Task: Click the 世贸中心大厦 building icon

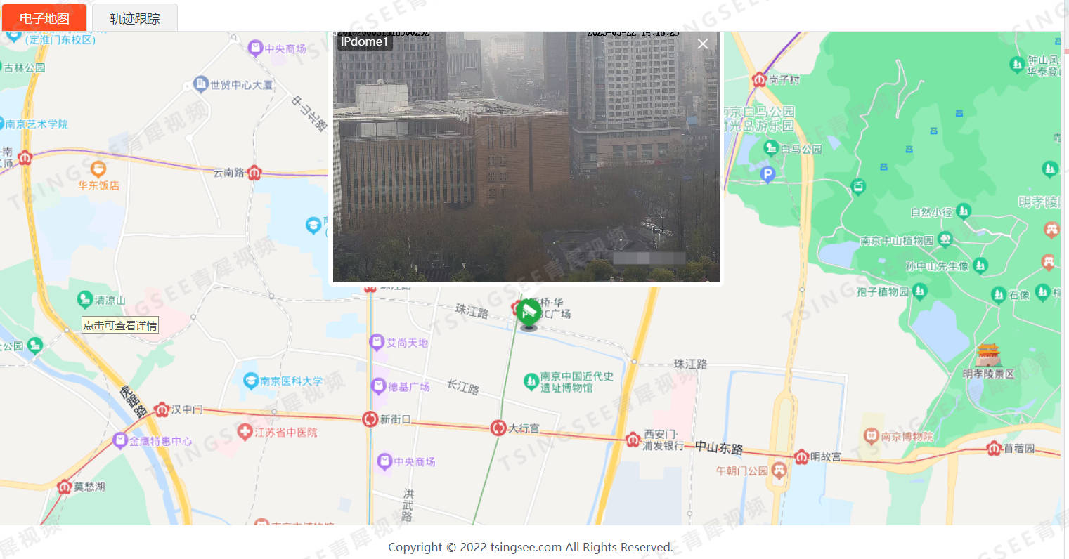Action: (200, 84)
